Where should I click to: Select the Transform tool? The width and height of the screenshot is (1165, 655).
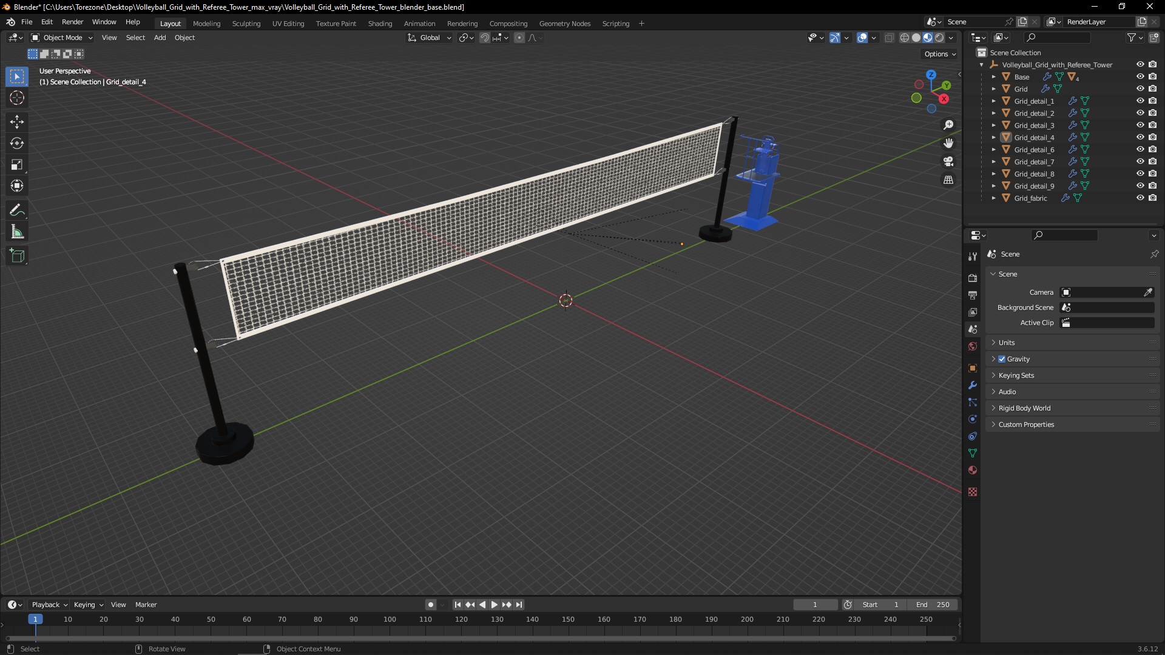point(17,186)
